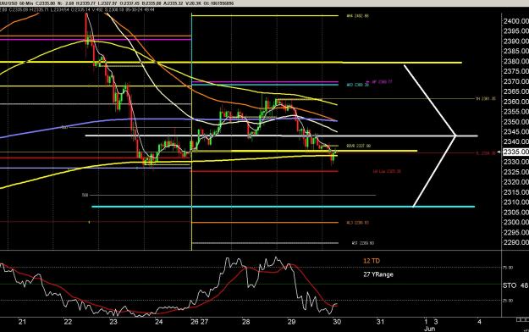Image resolution: width=529 pixels, height=332 pixels.
Task: Click the orange 12 TD annotation
Action: (x=372, y=261)
